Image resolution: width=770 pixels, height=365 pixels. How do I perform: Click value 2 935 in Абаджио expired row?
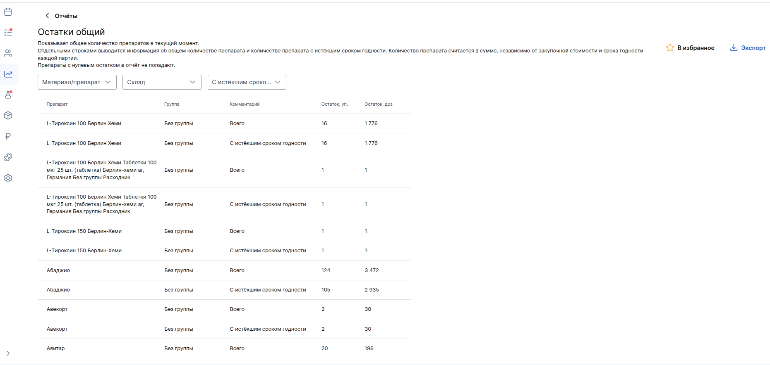(372, 290)
